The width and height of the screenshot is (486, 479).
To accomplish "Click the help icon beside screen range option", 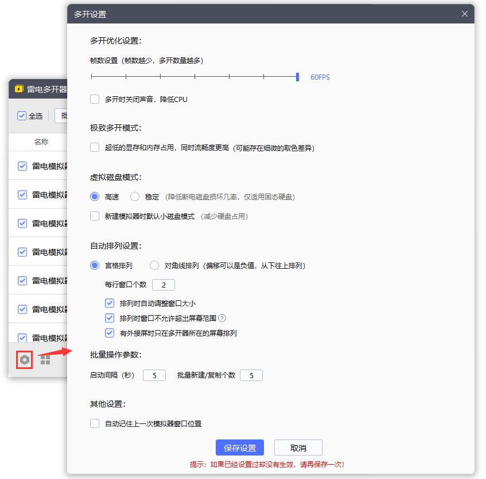I will 222,318.
